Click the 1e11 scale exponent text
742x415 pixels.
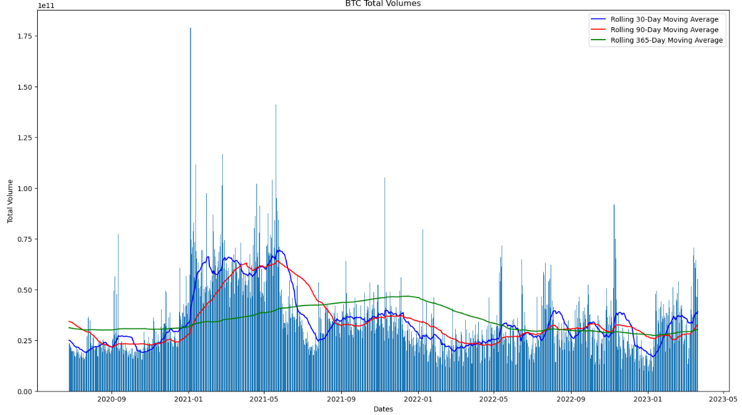tap(46, 6)
